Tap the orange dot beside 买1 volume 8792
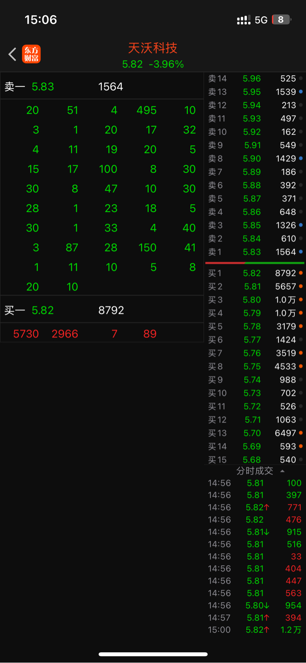This screenshot has height=663, width=306. click(301, 273)
